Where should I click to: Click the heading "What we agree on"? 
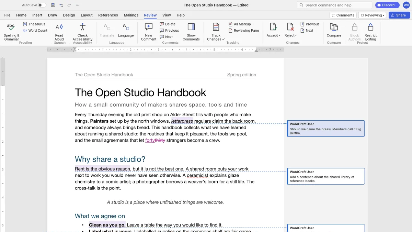[x=100, y=216]
